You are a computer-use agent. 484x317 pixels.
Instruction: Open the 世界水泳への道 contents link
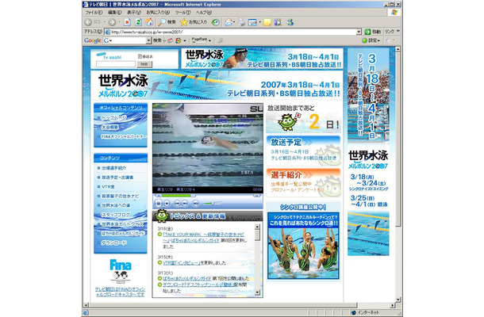116,205
